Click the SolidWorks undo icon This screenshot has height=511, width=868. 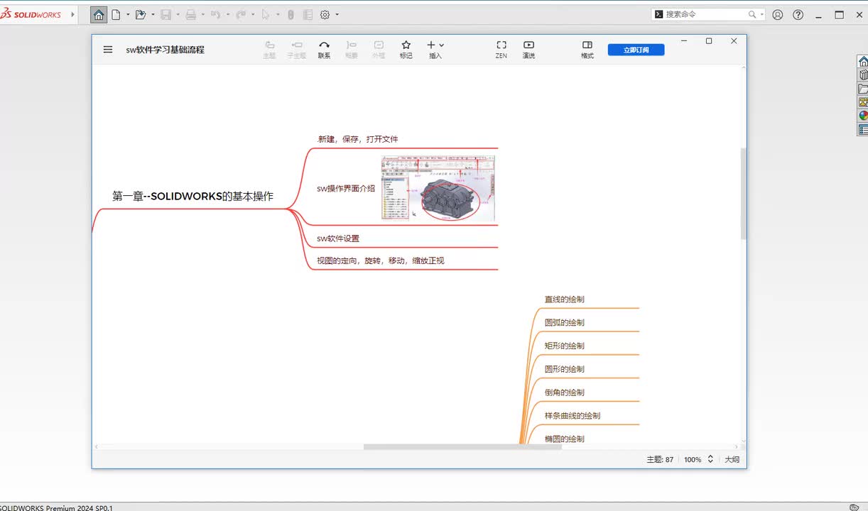click(x=215, y=14)
